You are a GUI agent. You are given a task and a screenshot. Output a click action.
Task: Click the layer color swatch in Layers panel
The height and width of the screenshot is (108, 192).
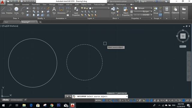point(90,8)
